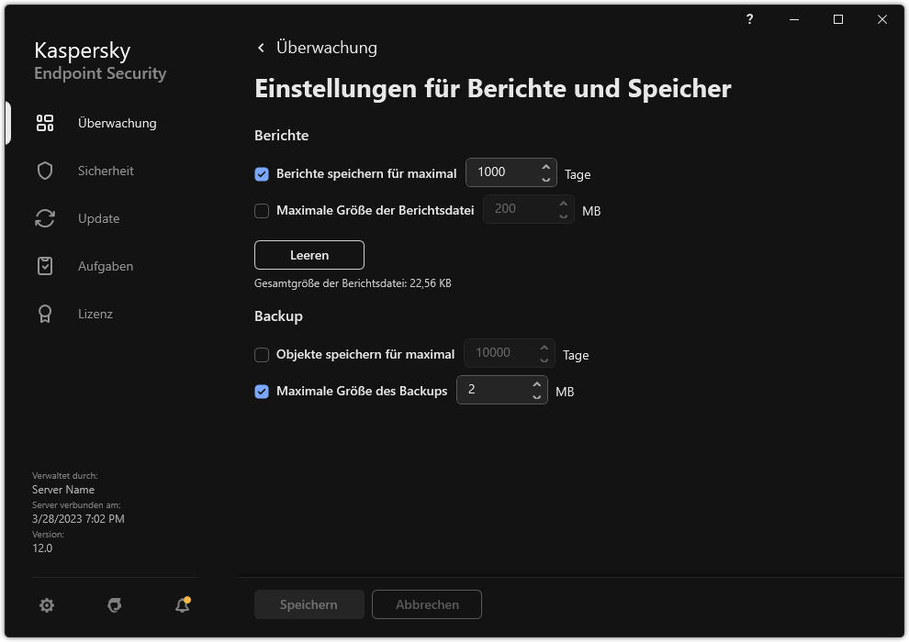
Task: Go back to Überwachung via the chevron
Action: [260, 47]
